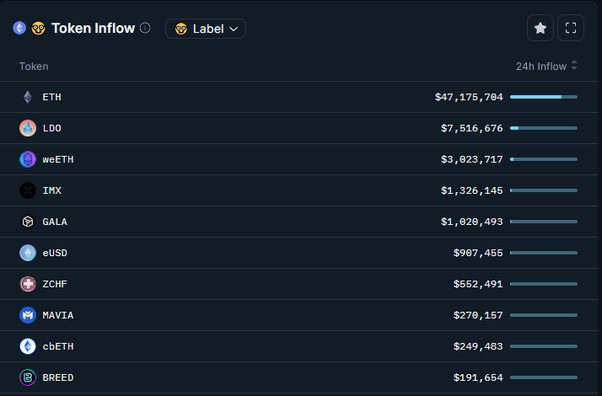Screen dimensions: 602x396
Task: Click the IMX token icon
Action: pyautogui.click(x=28, y=190)
